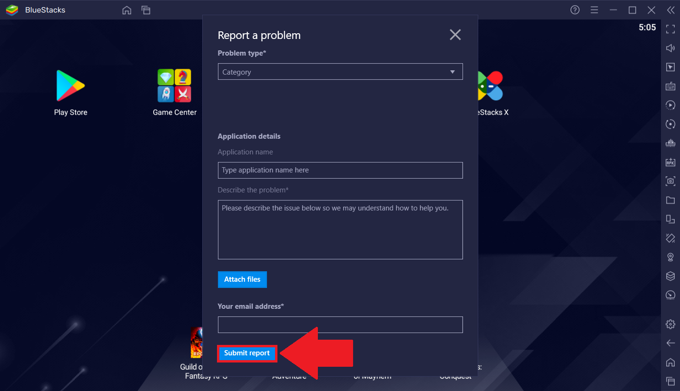The height and width of the screenshot is (391, 680).
Task: Open the multi-instance manager layers icon
Action: 670,276
